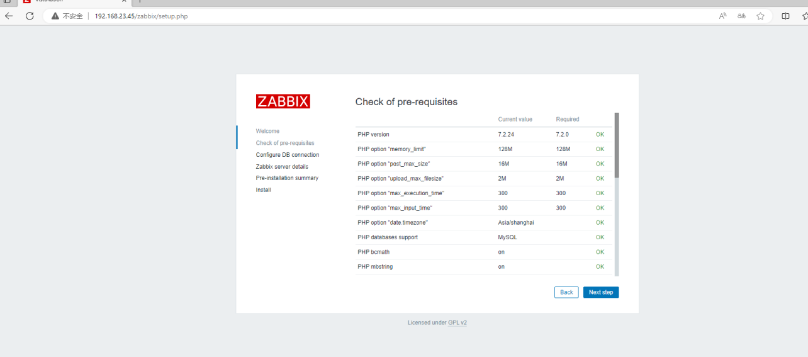Click 'PHP mbstring' row label
This screenshot has width=808, height=357.
pos(375,266)
